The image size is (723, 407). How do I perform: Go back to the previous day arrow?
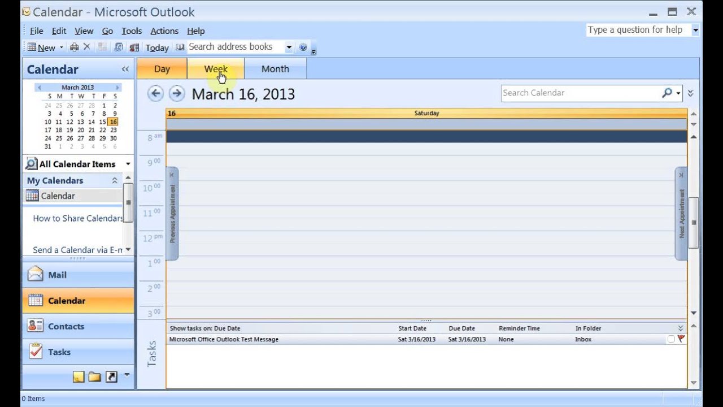click(x=155, y=93)
